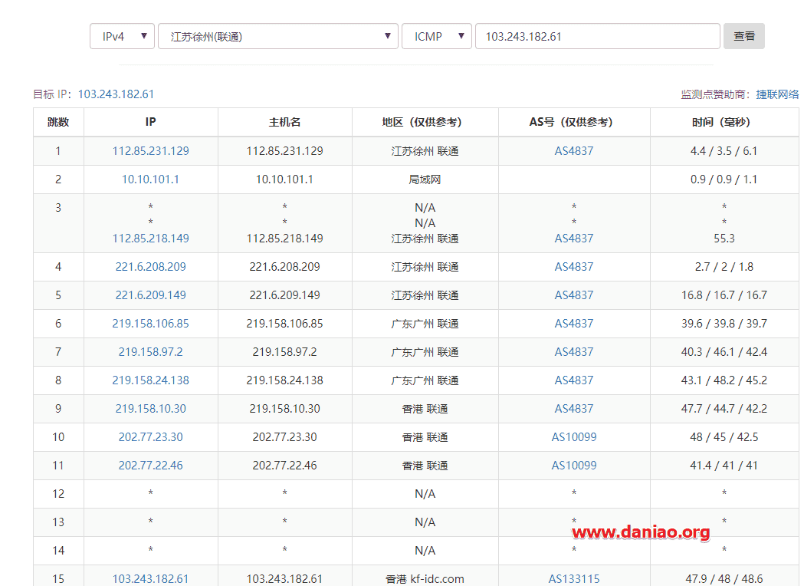The width and height of the screenshot is (804, 586).
Task: Click IP link 10.10.101.1 in hop 2
Action: click(150, 179)
